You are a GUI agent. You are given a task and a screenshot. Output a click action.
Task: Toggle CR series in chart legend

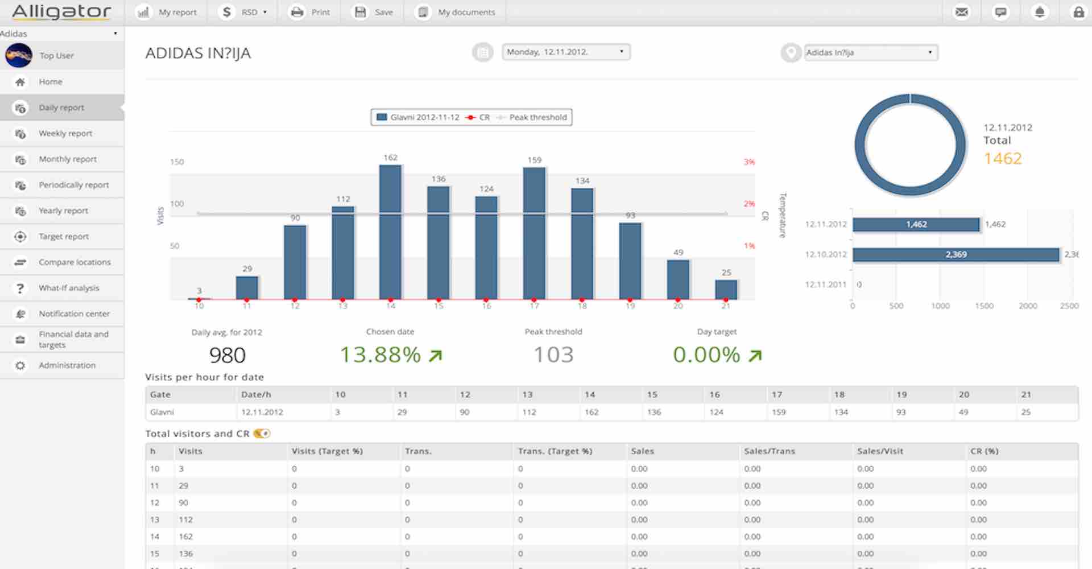coord(478,117)
